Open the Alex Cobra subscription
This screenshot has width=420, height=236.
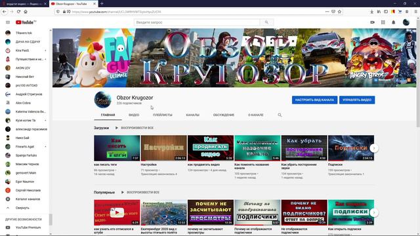23,103
